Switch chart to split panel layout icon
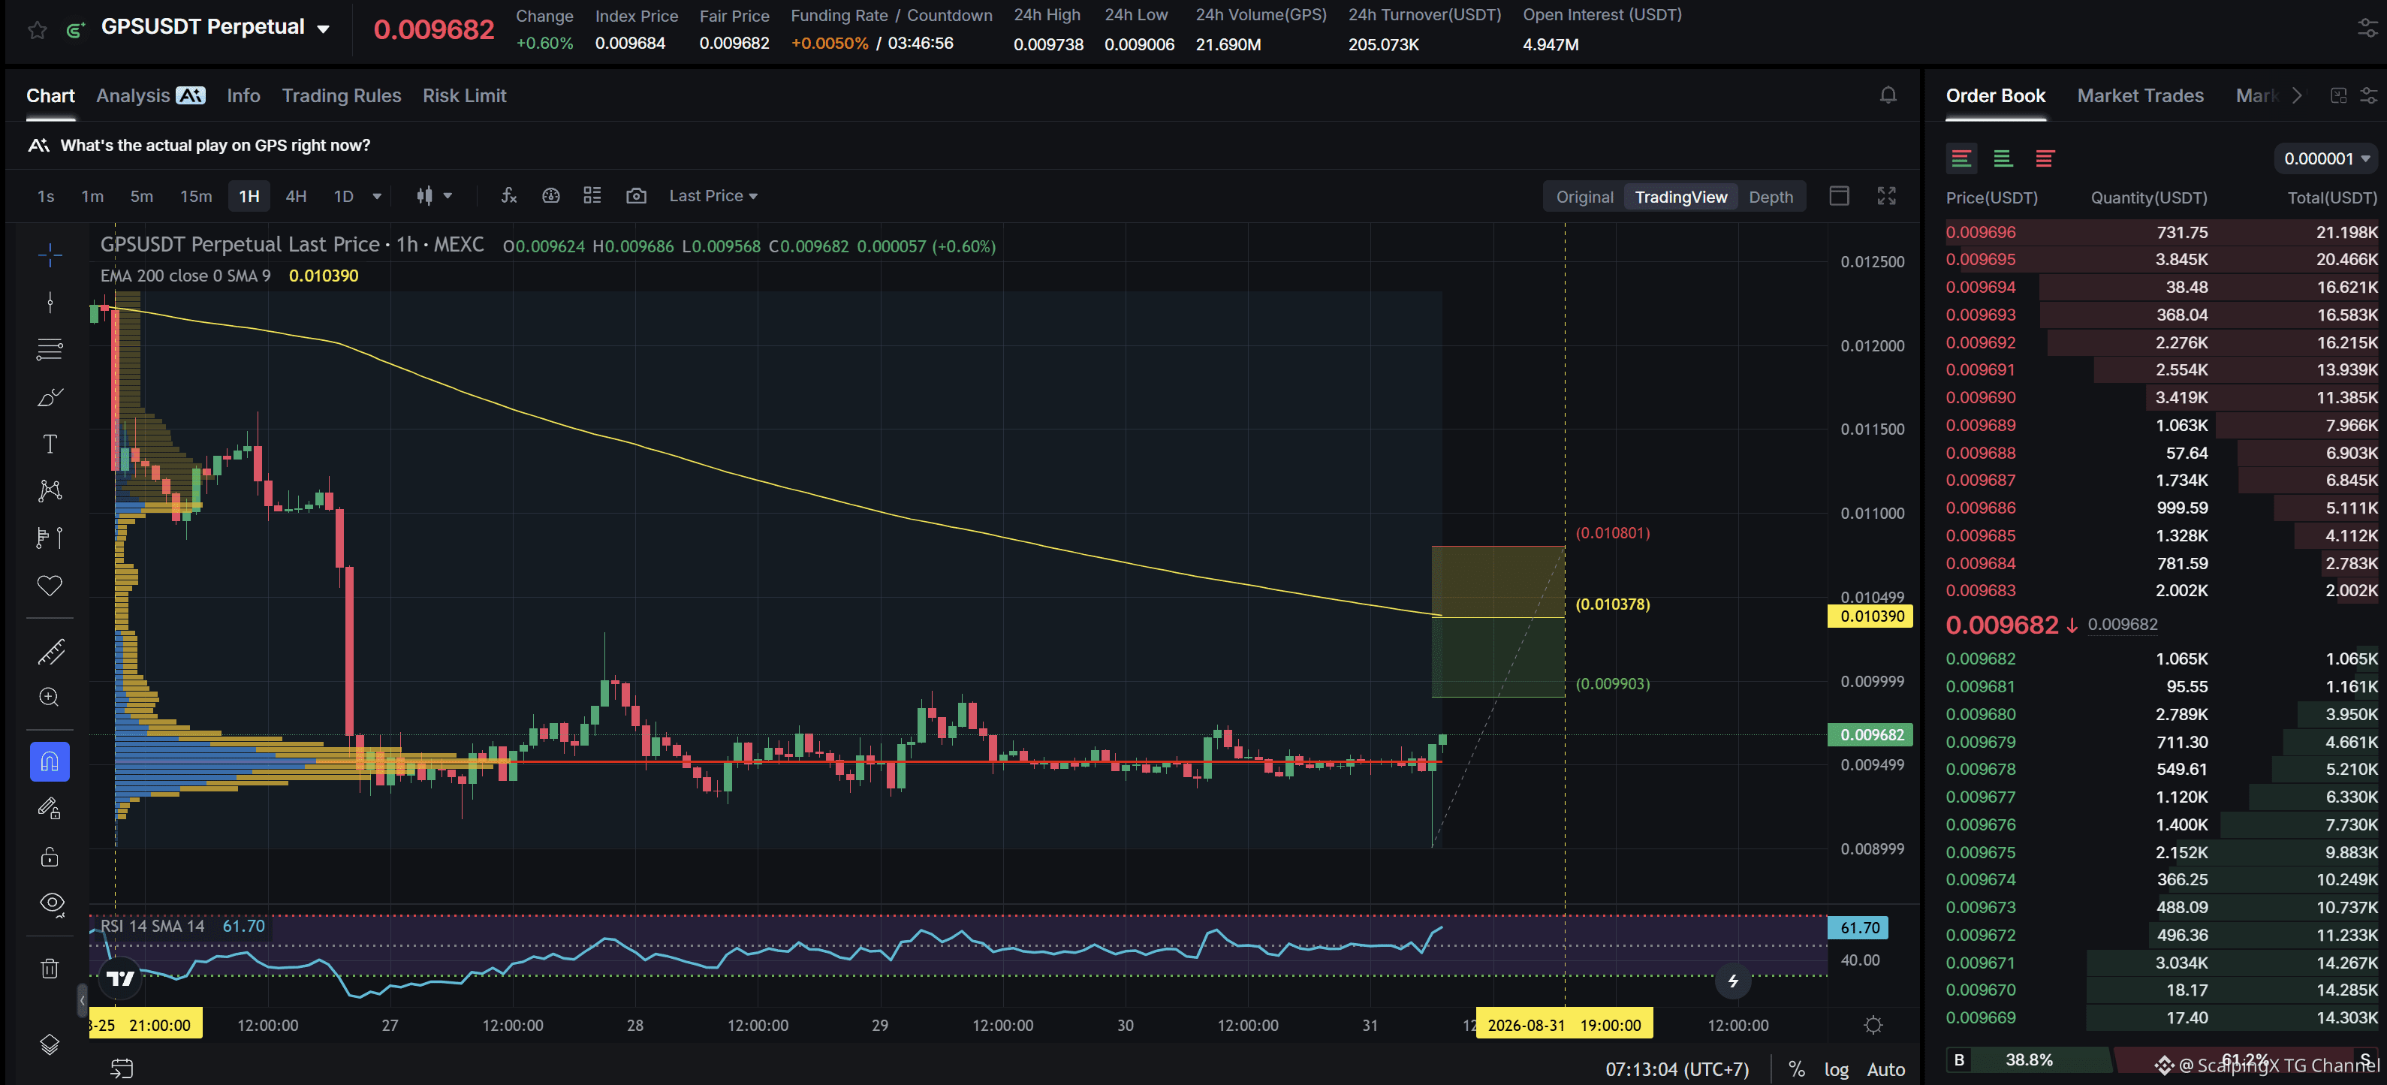Screen dimensions: 2387x1085 [1840, 195]
